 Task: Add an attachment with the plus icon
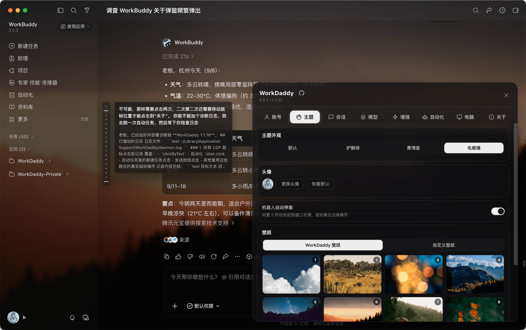tap(175, 306)
